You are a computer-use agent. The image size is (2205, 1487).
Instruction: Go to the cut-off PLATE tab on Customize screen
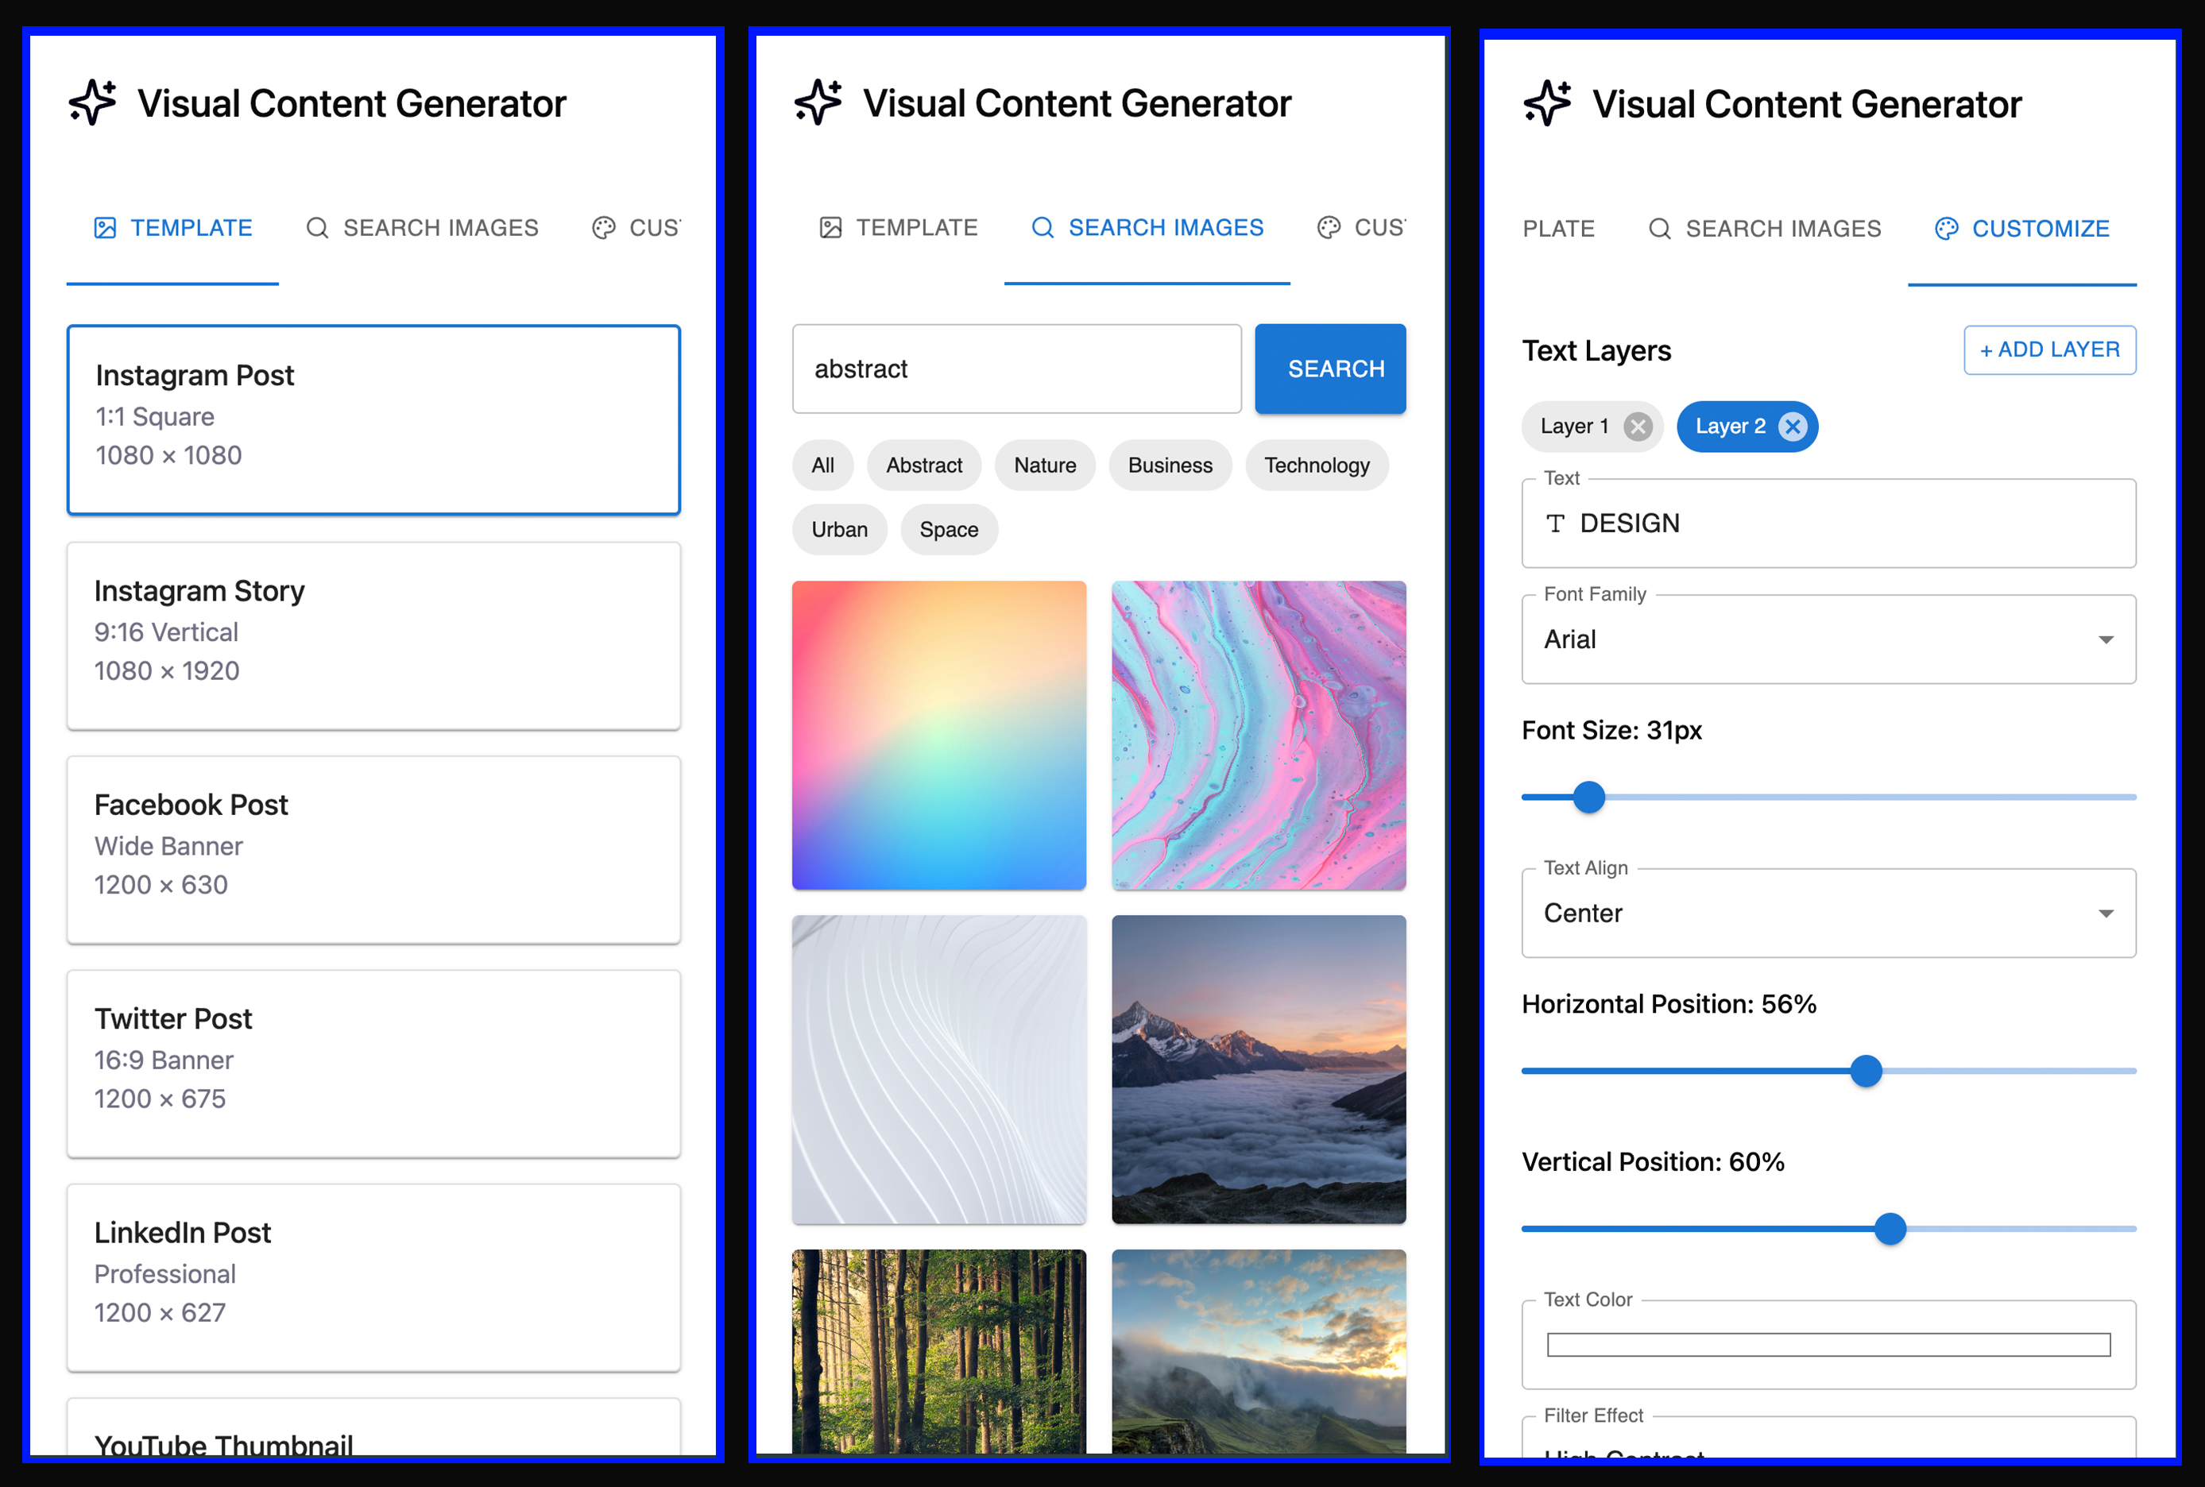click(1559, 229)
